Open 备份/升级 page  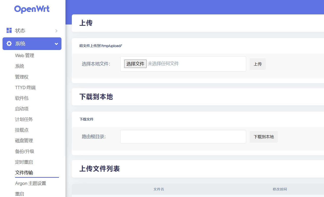tap(25, 152)
